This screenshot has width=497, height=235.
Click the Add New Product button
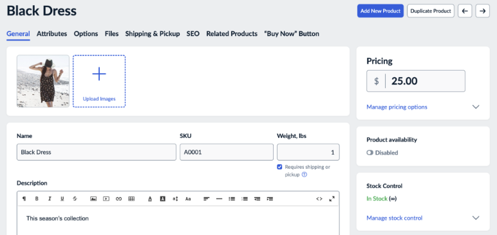point(380,11)
